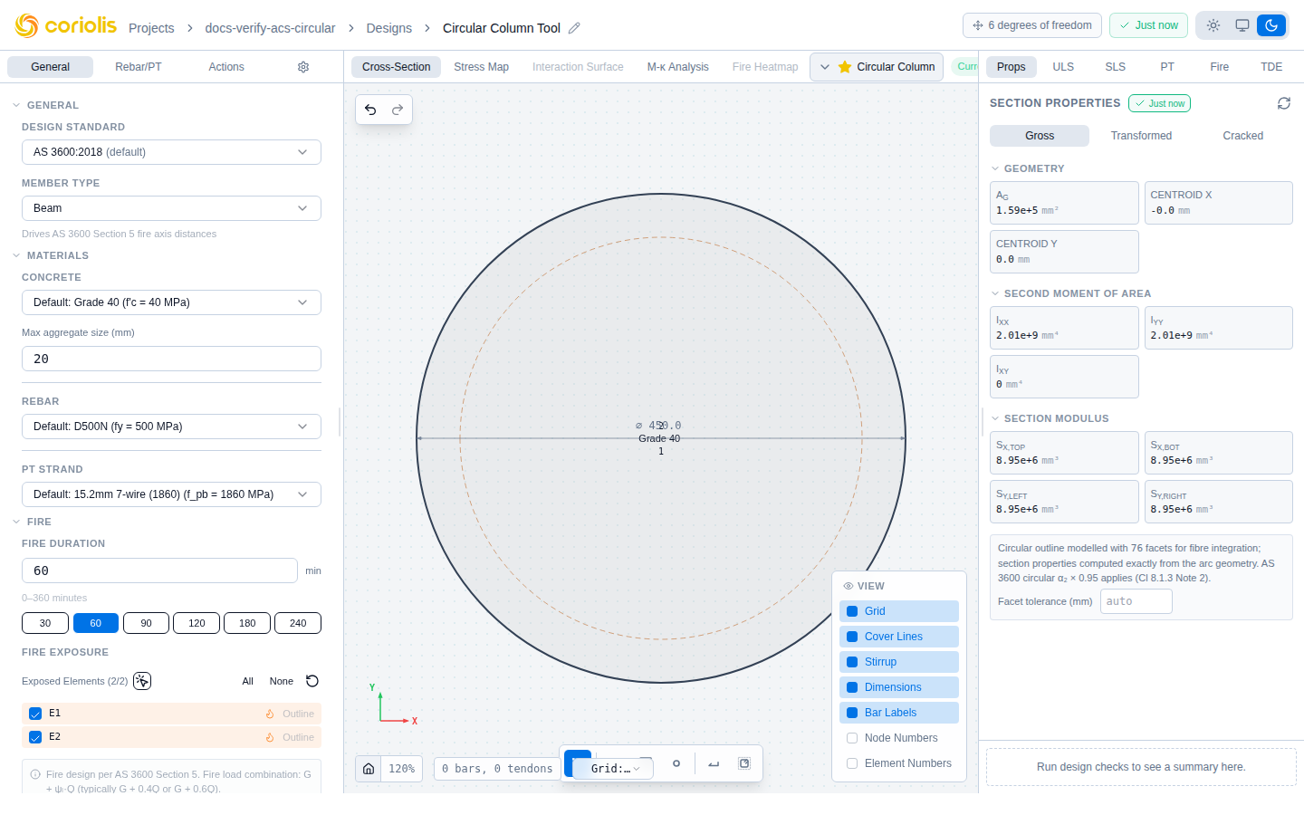Click the pop-out window icon in the bottom toolbar
Viewport: 1304px width, 815px height.
(744, 763)
